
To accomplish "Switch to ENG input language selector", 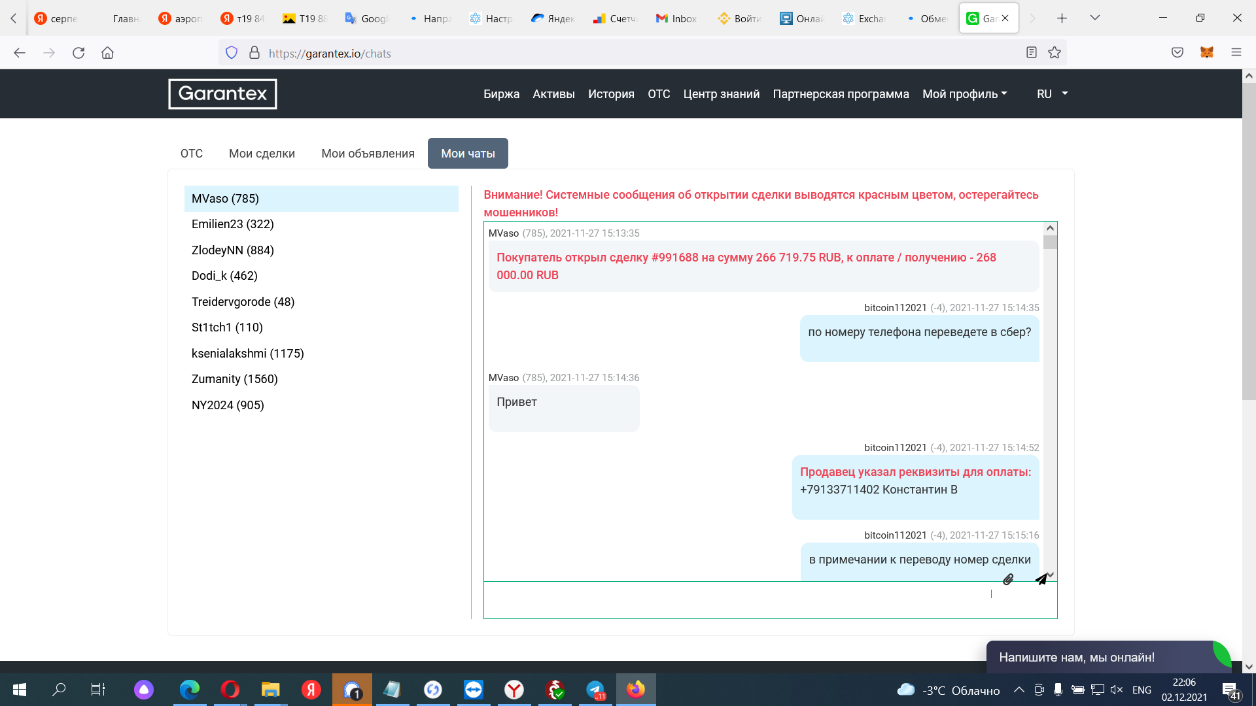I will 1142,690.
